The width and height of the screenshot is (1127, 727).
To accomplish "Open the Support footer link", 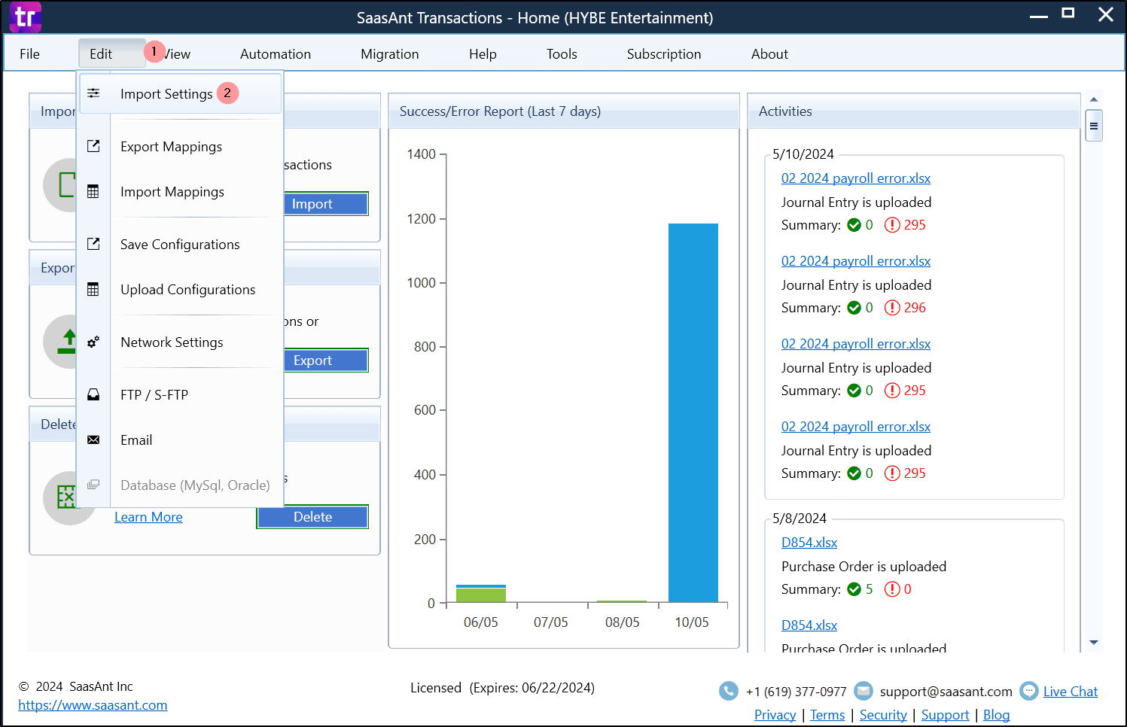I will point(945,714).
